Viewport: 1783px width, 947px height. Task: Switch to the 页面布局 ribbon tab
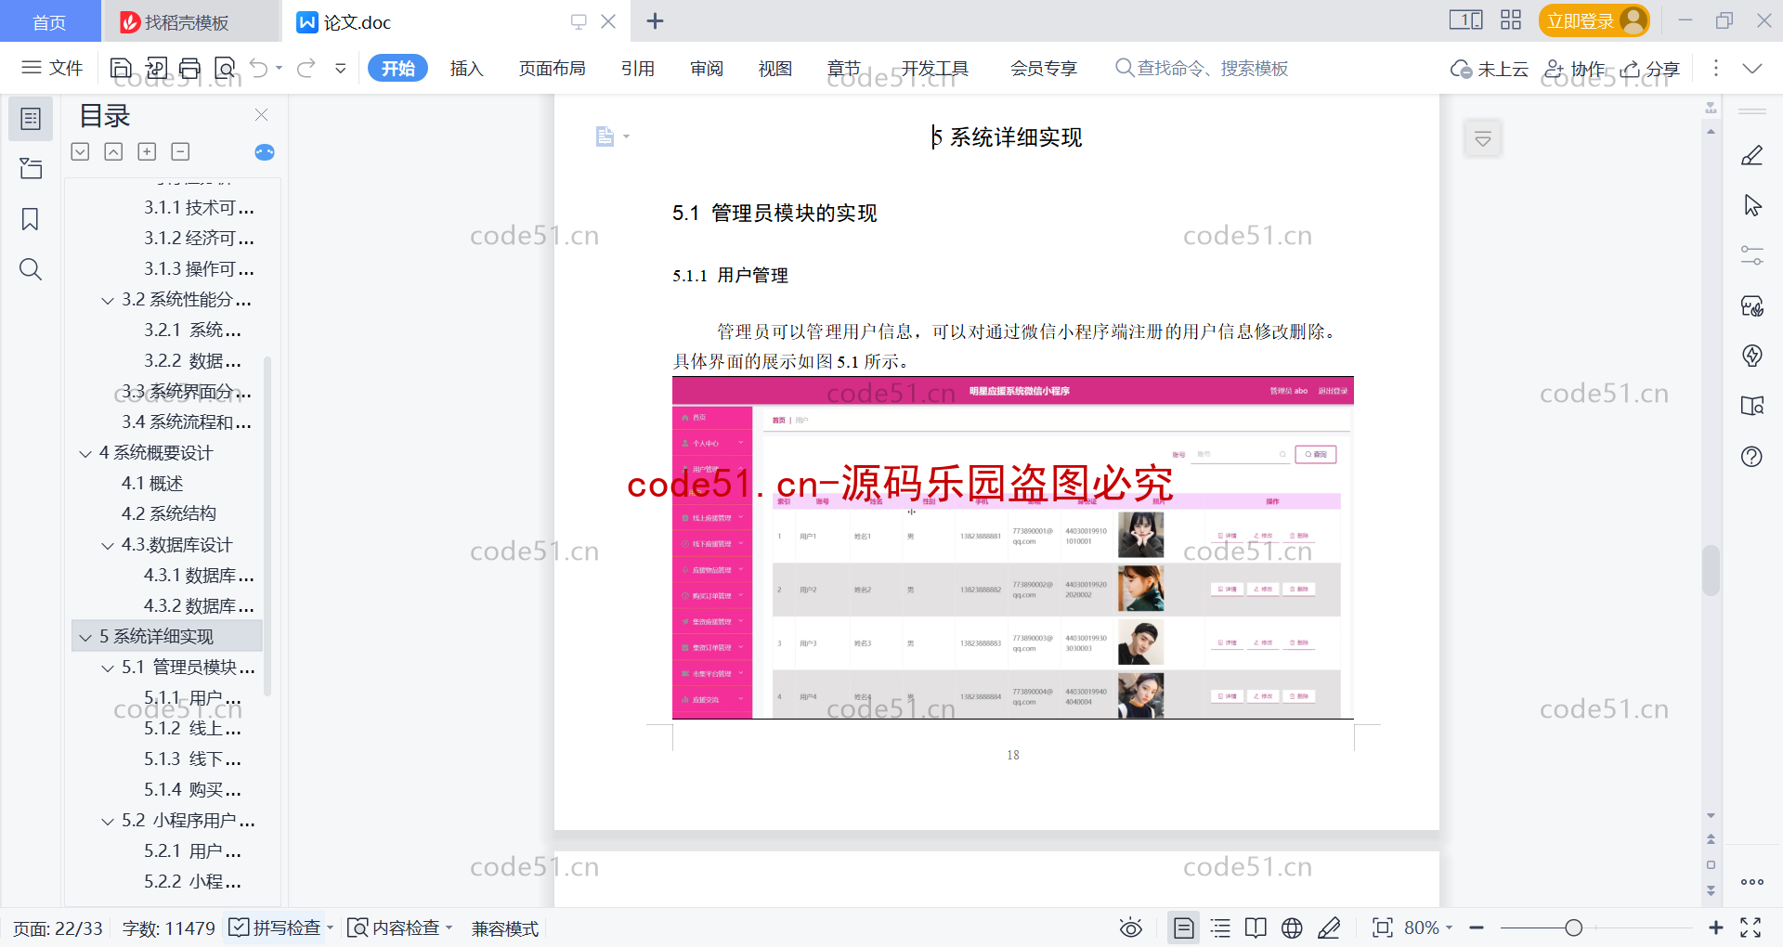tap(552, 68)
